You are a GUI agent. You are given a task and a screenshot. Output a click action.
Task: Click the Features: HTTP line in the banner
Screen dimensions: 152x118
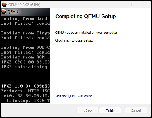26,91
